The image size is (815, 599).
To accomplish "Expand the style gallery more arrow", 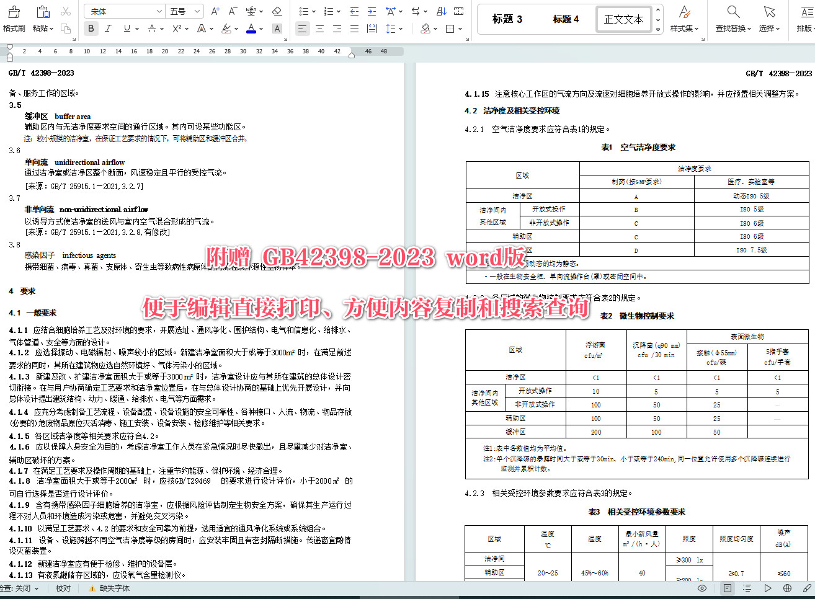I will [658, 29].
